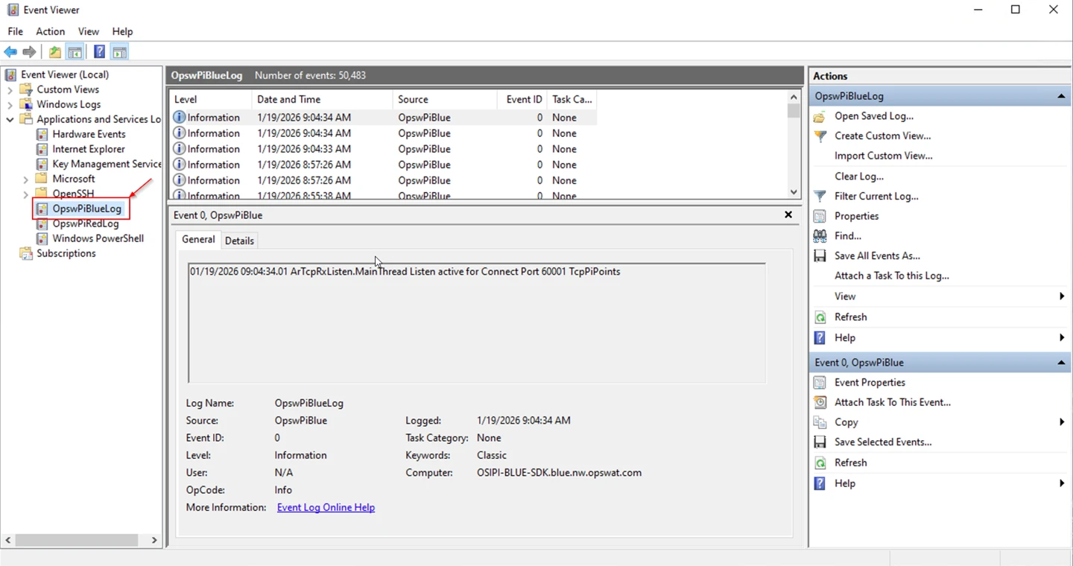
Task: Click the Forward arrow toolbar icon
Action: [x=30, y=52]
